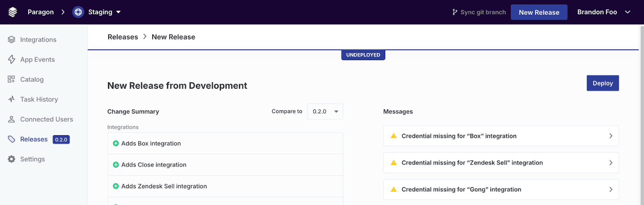Open the Staging environment dropdown
The height and width of the screenshot is (205, 644).
[118, 12]
